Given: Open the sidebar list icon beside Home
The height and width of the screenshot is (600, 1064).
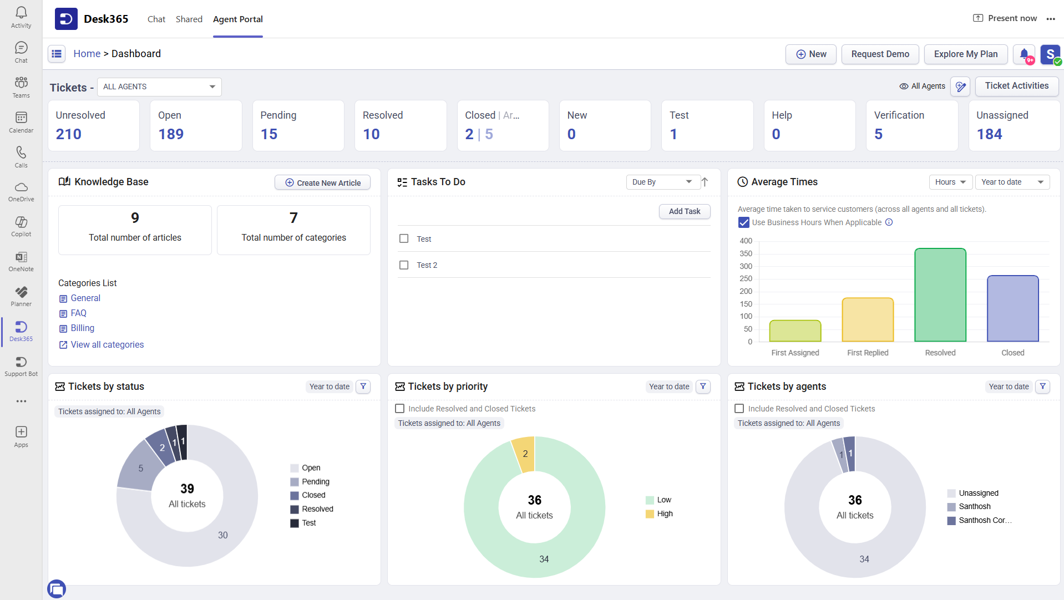Looking at the screenshot, I should click(57, 53).
